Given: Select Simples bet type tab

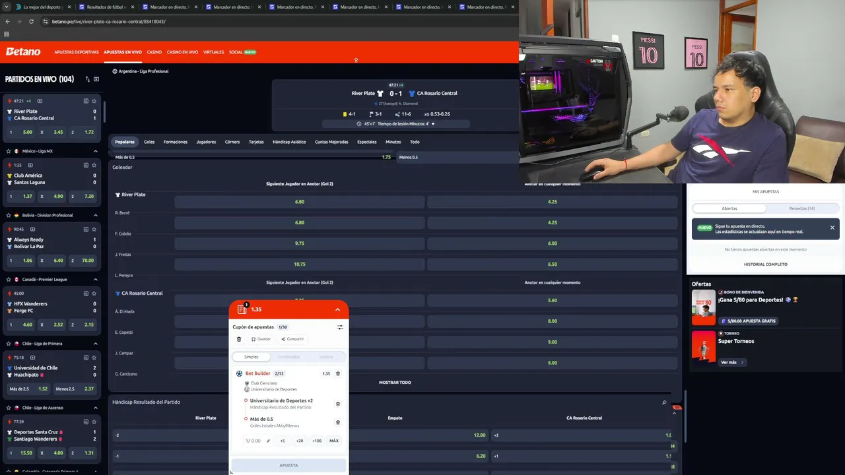Looking at the screenshot, I should tap(252, 357).
